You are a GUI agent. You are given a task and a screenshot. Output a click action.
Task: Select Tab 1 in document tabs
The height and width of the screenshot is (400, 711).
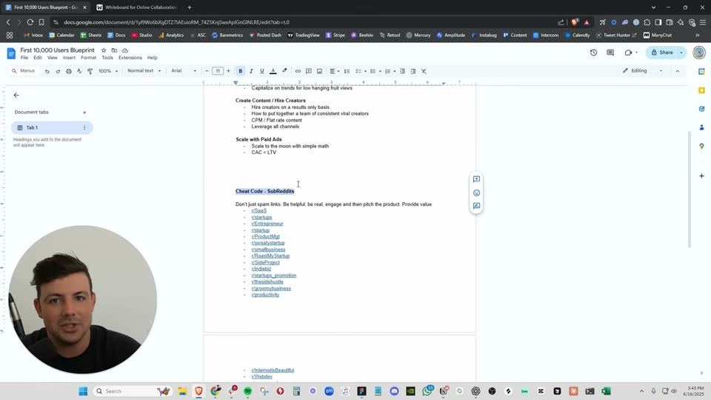52,128
